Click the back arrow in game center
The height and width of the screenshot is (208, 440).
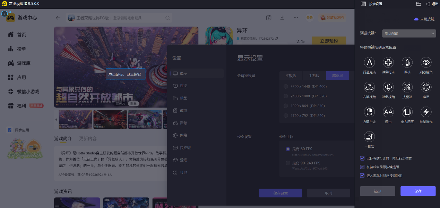58,18
